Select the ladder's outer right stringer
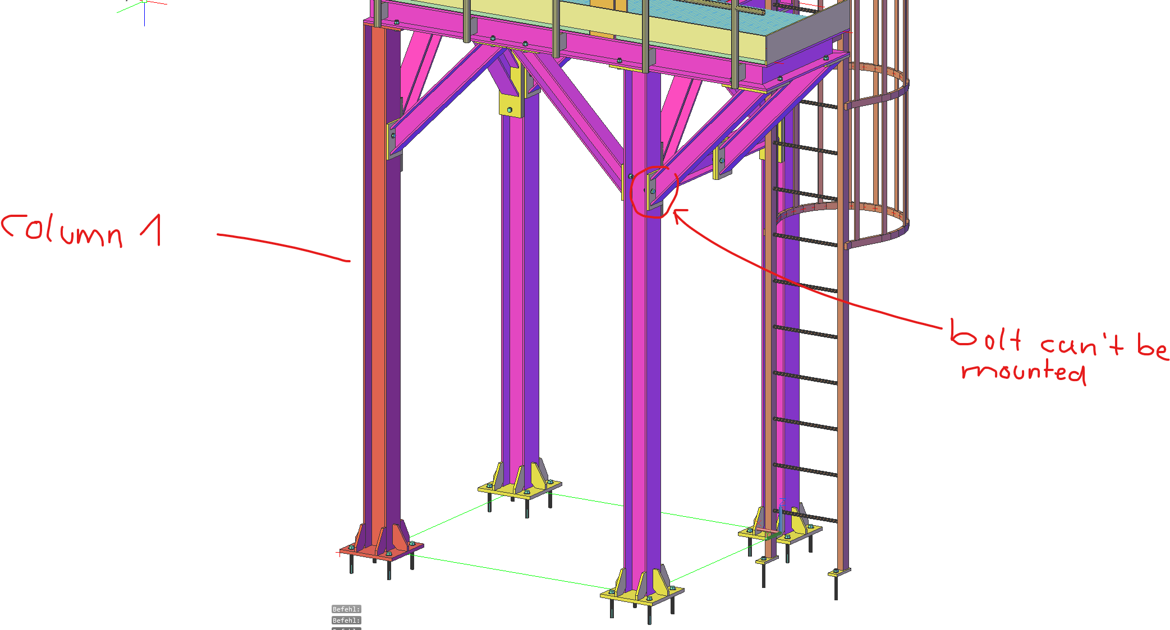 pyautogui.click(x=842, y=314)
